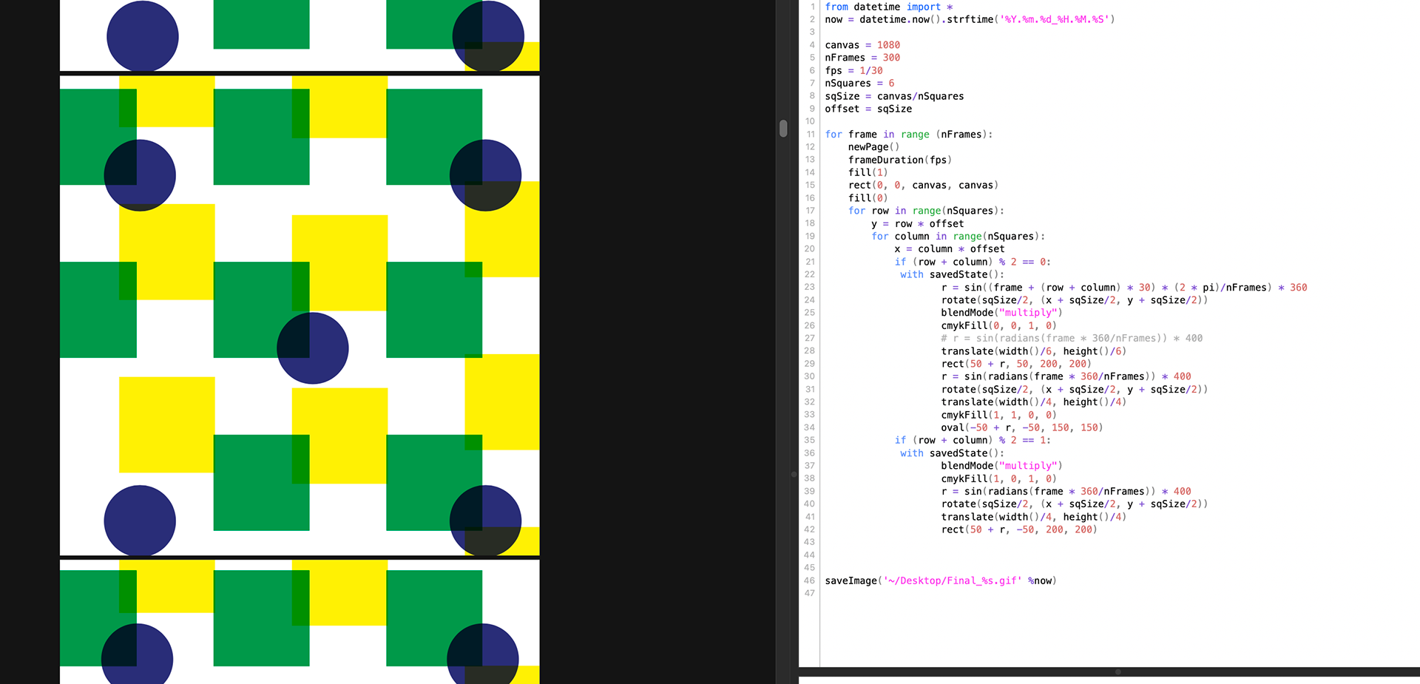Image resolution: width=1420 pixels, height=684 pixels.
Task: Click the 'y = row * offset' line
Action: (x=918, y=224)
